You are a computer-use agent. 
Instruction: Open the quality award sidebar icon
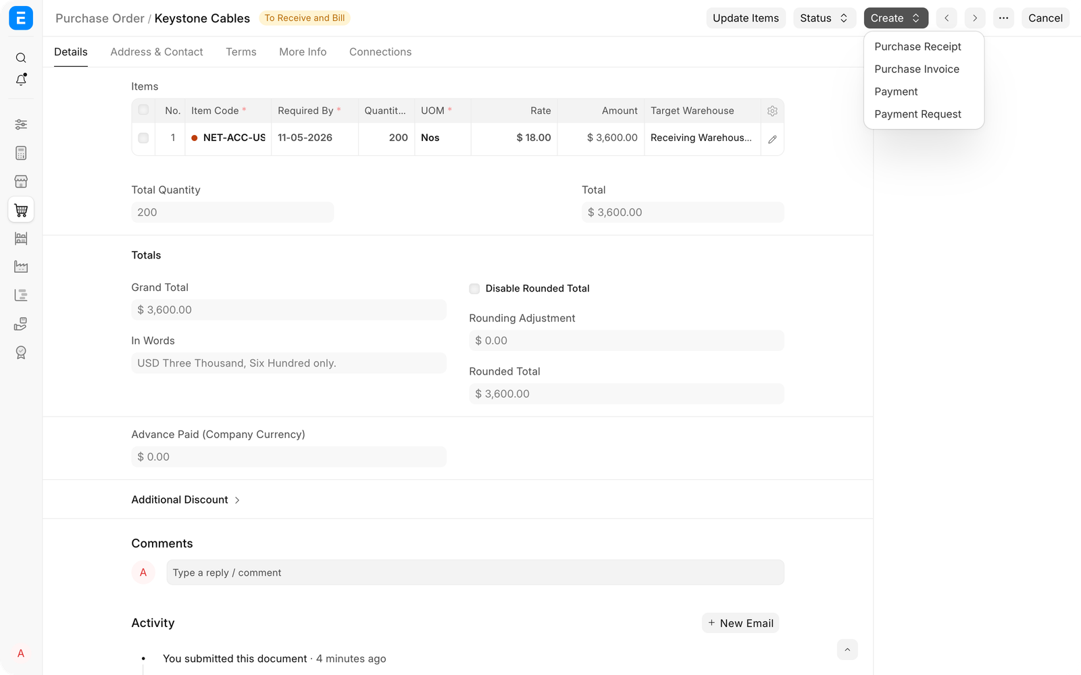coord(21,352)
